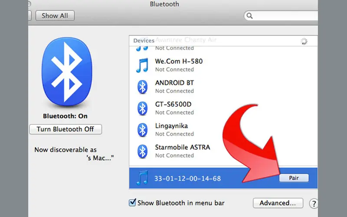Select the ANDROID BT device name
This screenshot has width=347, height=217.
(x=175, y=83)
